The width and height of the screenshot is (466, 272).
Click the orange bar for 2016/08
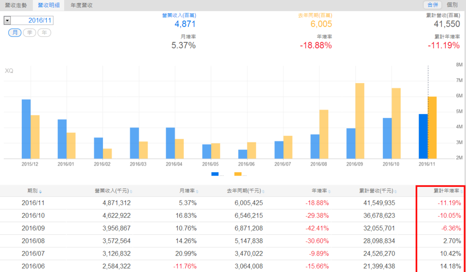point(324,135)
